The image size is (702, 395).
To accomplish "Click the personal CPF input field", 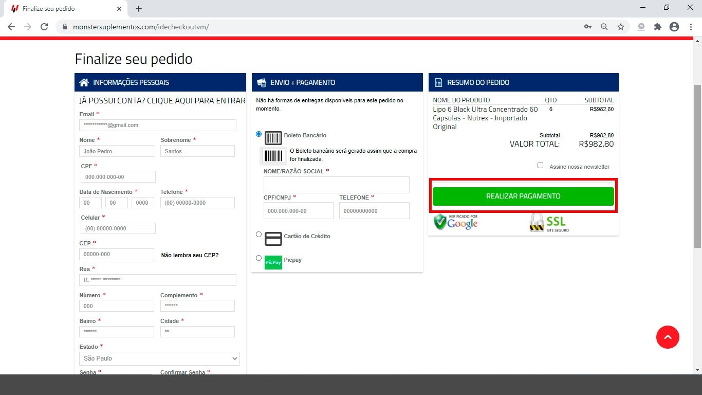I will [118, 177].
